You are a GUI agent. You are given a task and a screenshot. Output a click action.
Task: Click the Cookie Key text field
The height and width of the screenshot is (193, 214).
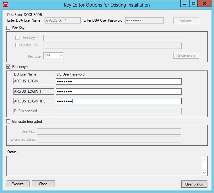tap(113, 46)
